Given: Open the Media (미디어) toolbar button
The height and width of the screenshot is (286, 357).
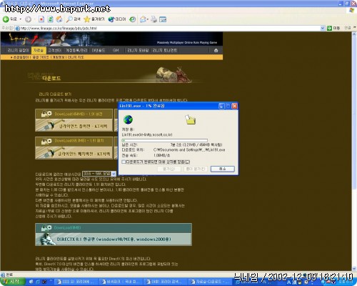Looking at the screenshot, I should [117, 19].
